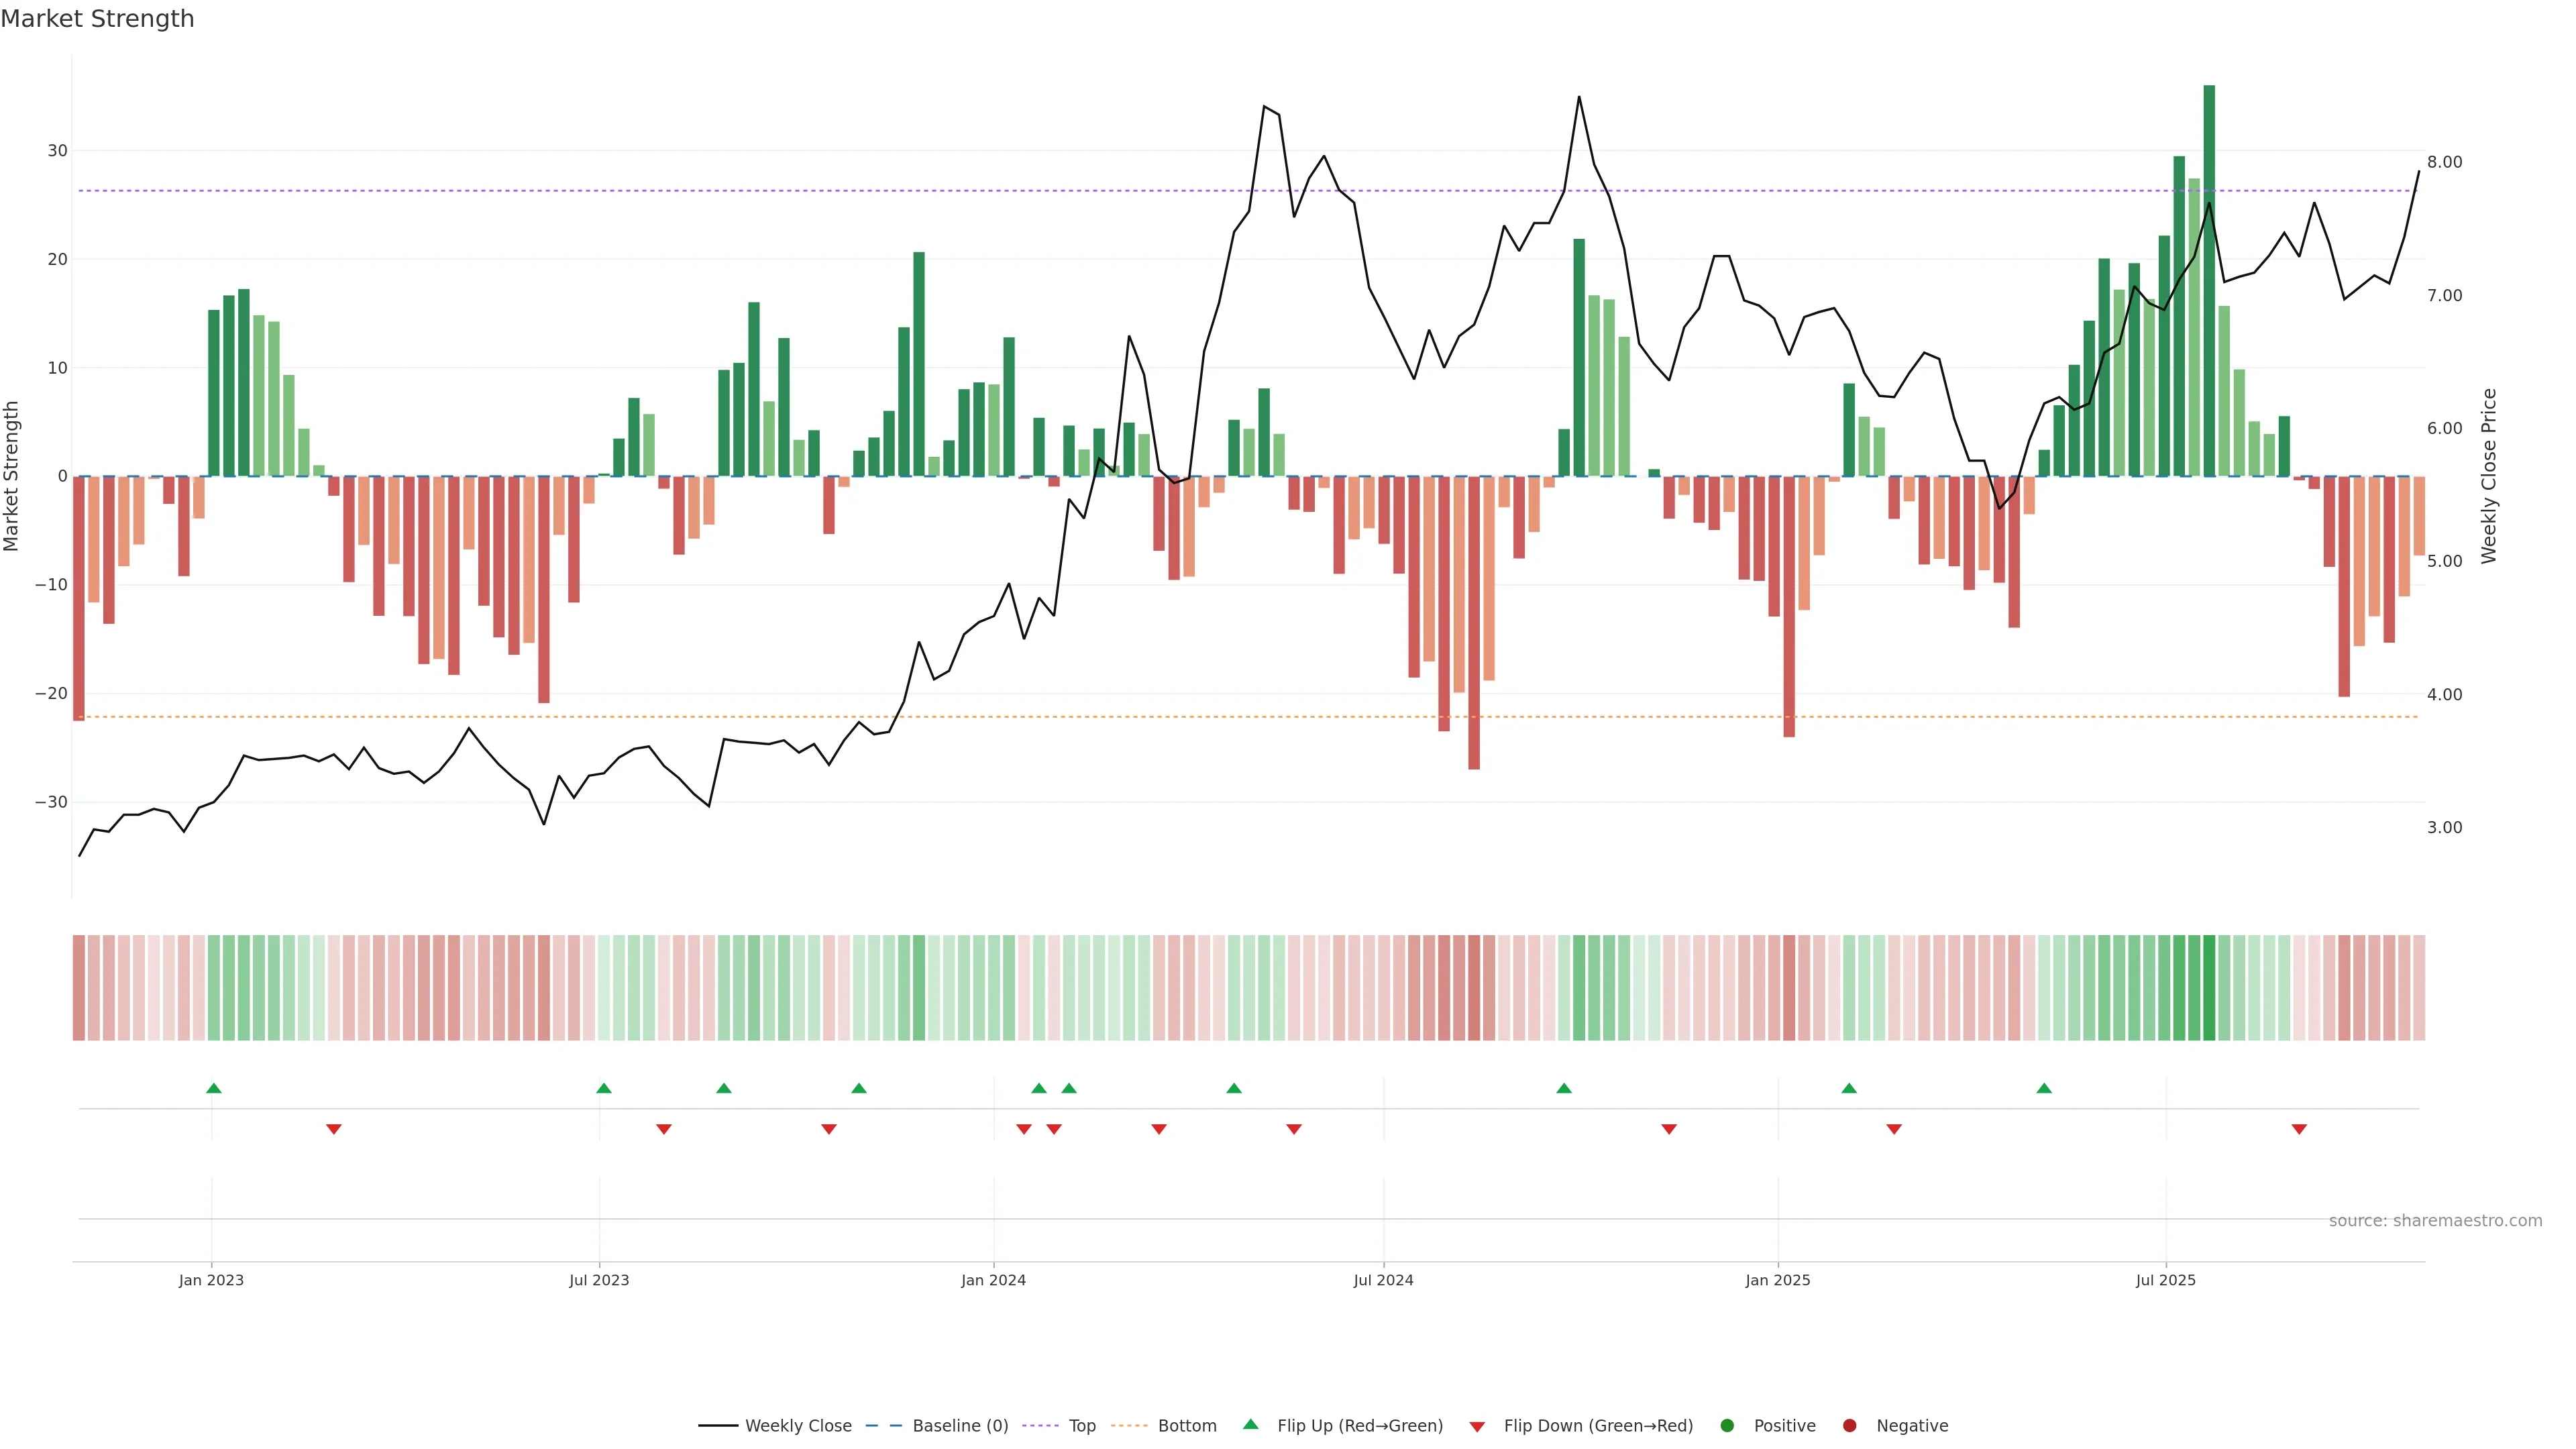Click the first red flip-down triangle marker
The height and width of the screenshot is (1449, 2576).
pyautogui.click(x=334, y=1129)
